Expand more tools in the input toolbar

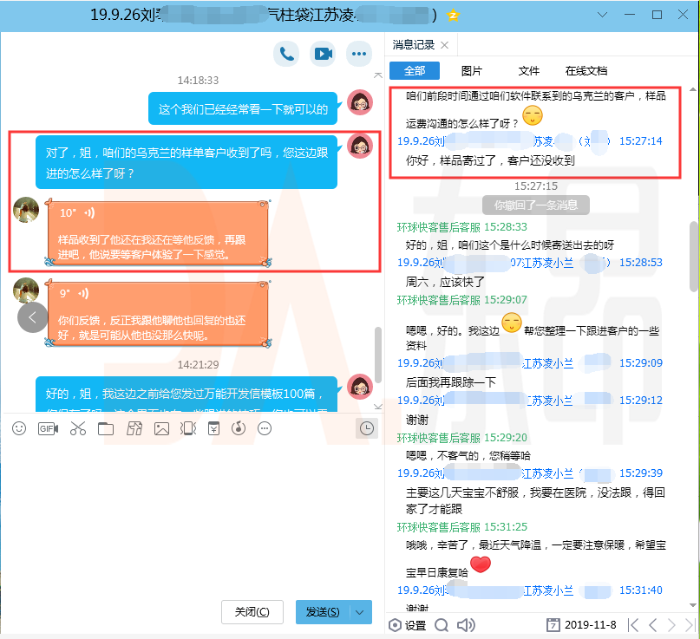[265, 428]
